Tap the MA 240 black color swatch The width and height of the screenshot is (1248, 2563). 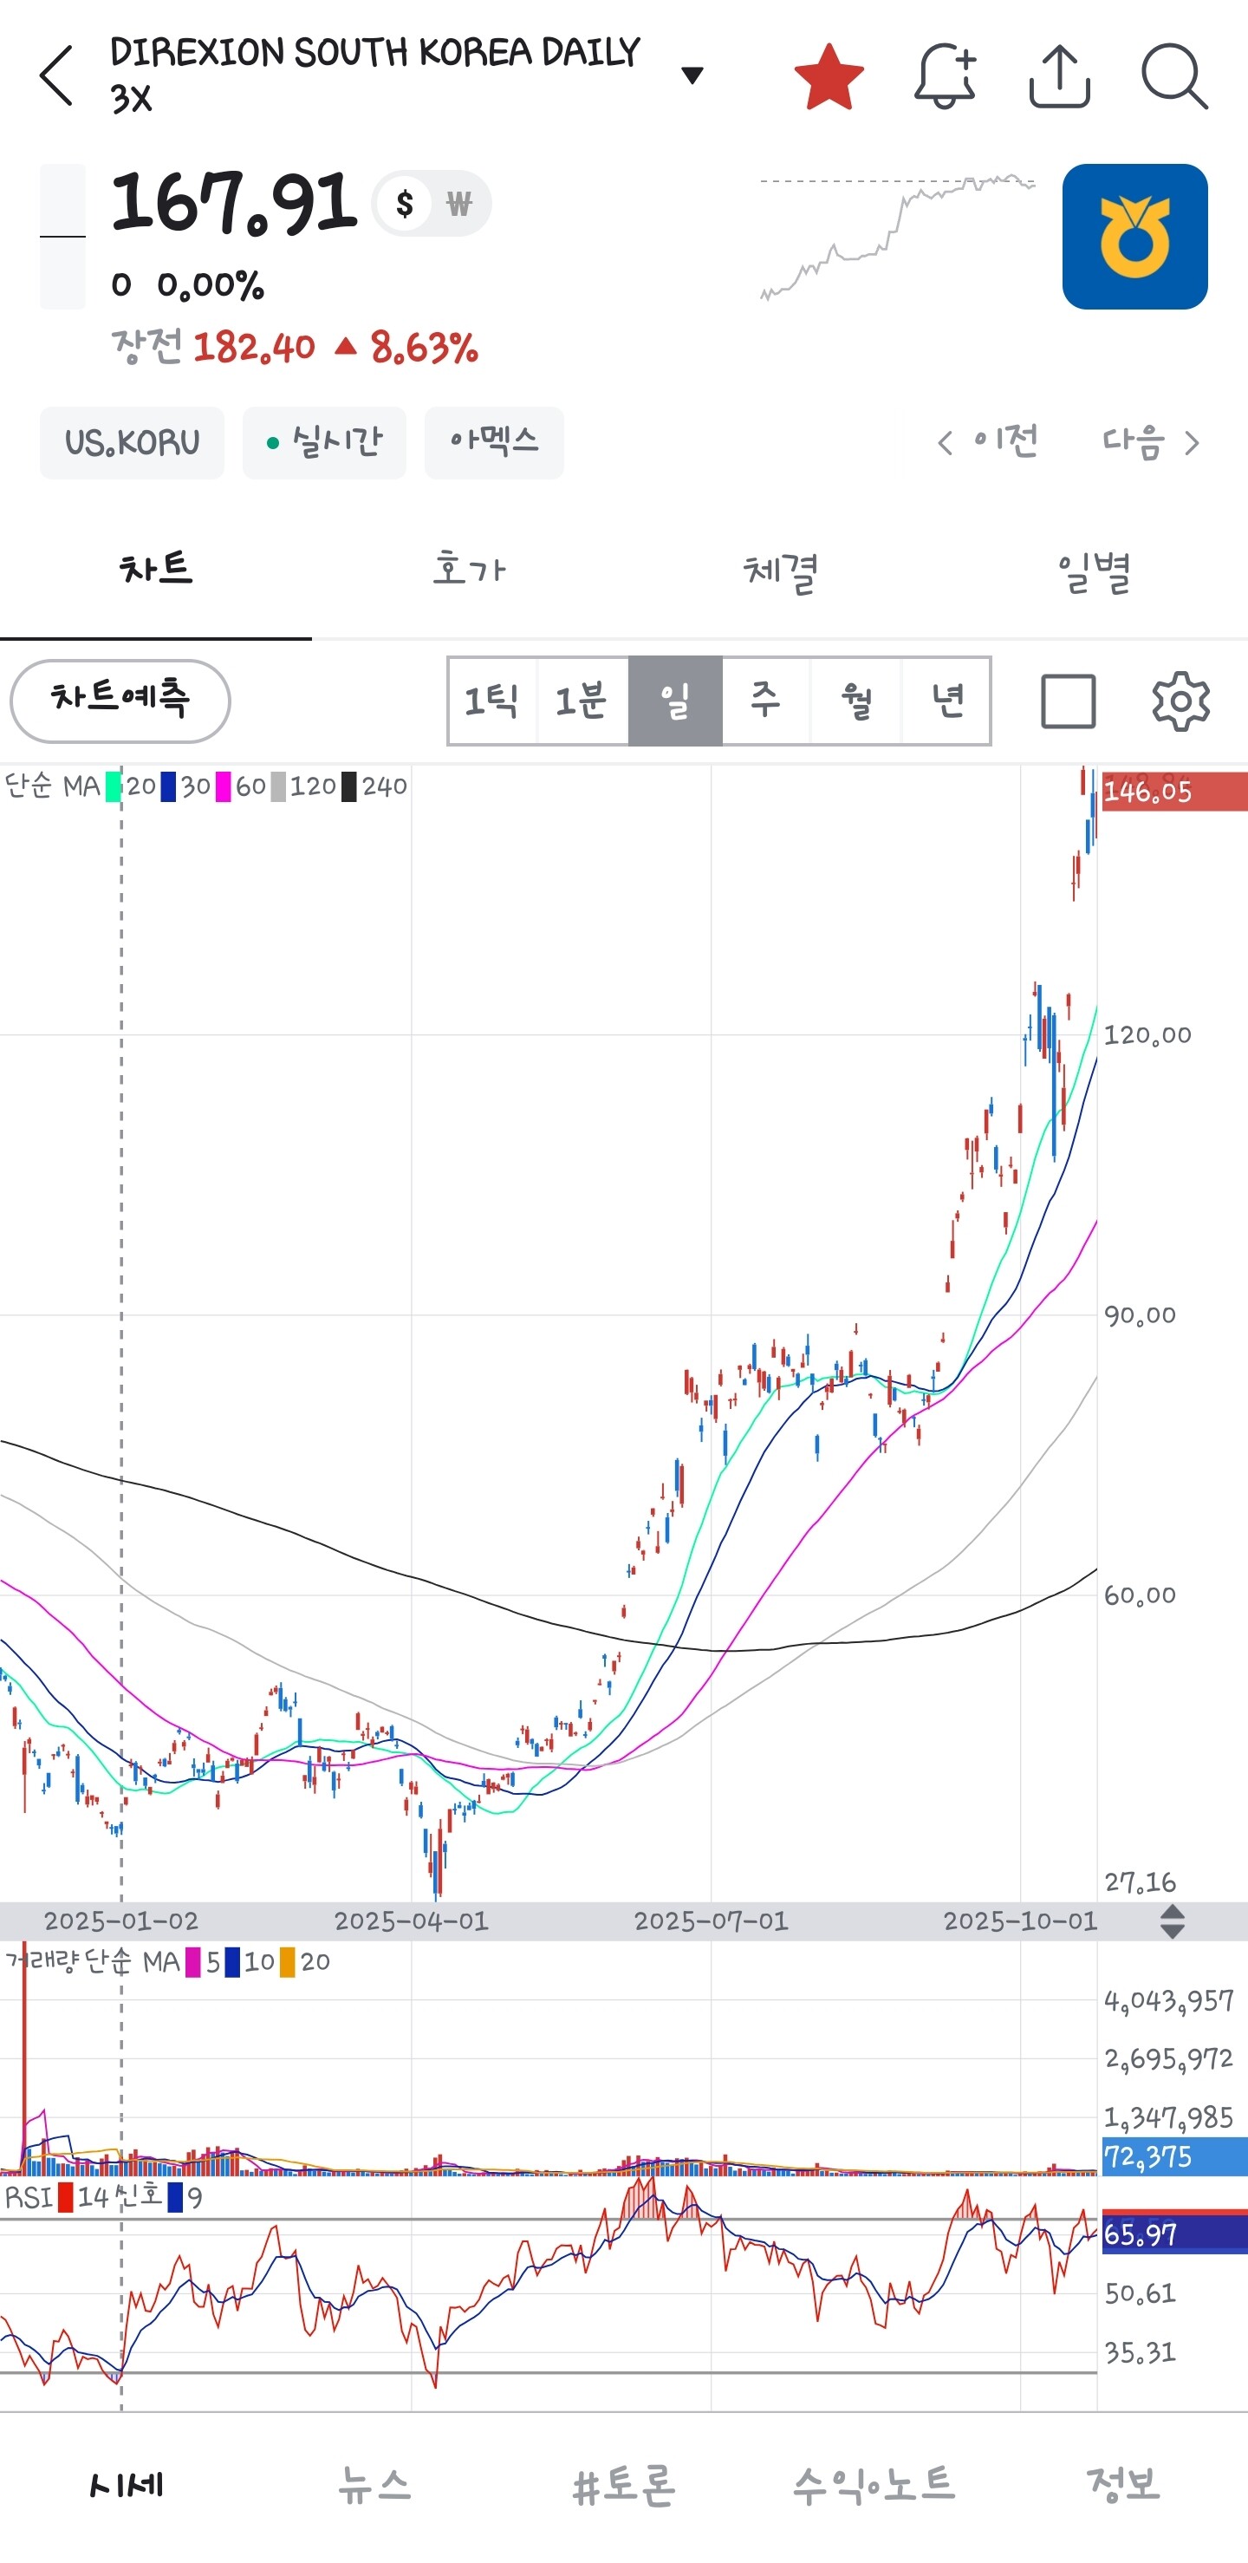(349, 787)
